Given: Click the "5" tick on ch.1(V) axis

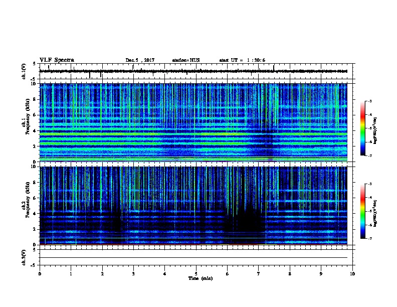Looking at the screenshot, I should 34,64.
